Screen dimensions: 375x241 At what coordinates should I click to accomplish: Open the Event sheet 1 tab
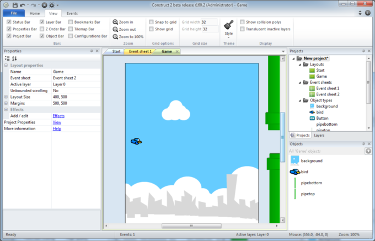pyautogui.click(x=140, y=51)
